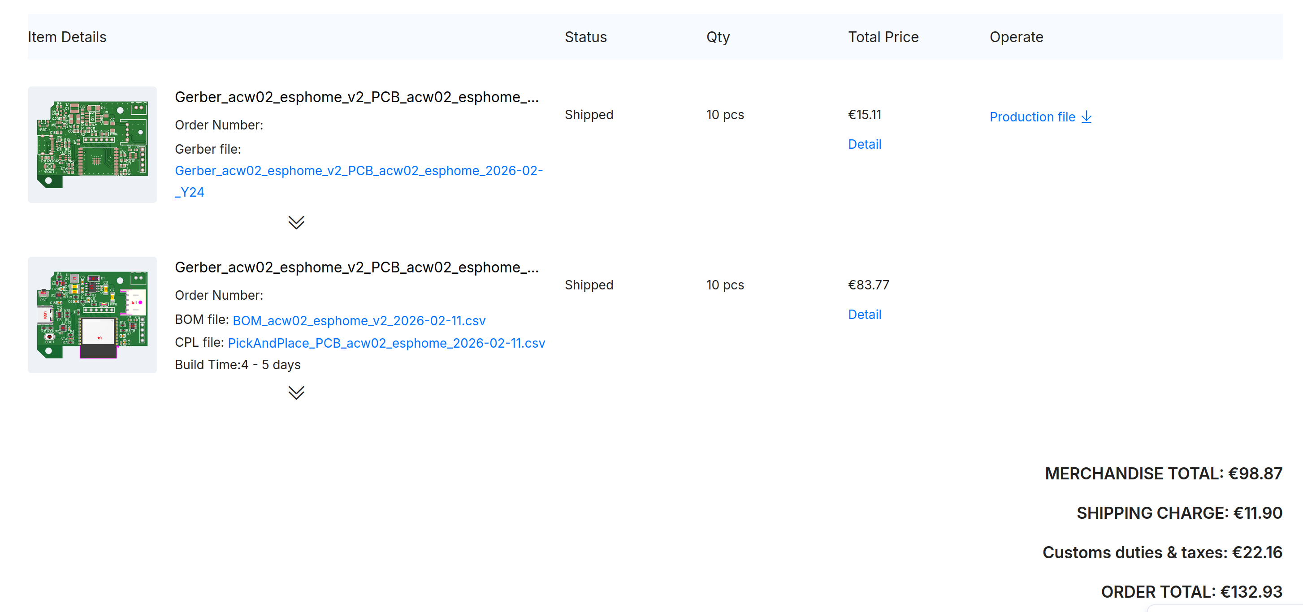Image resolution: width=1303 pixels, height=612 pixels.
Task: Open the bare PCB thumbnail image
Action: (92, 145)
